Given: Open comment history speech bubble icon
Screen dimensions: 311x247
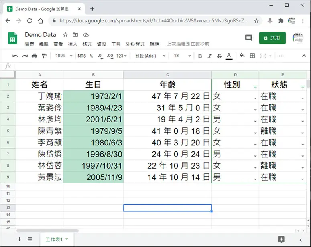Looking at the screenshot, I should [248, 38].
